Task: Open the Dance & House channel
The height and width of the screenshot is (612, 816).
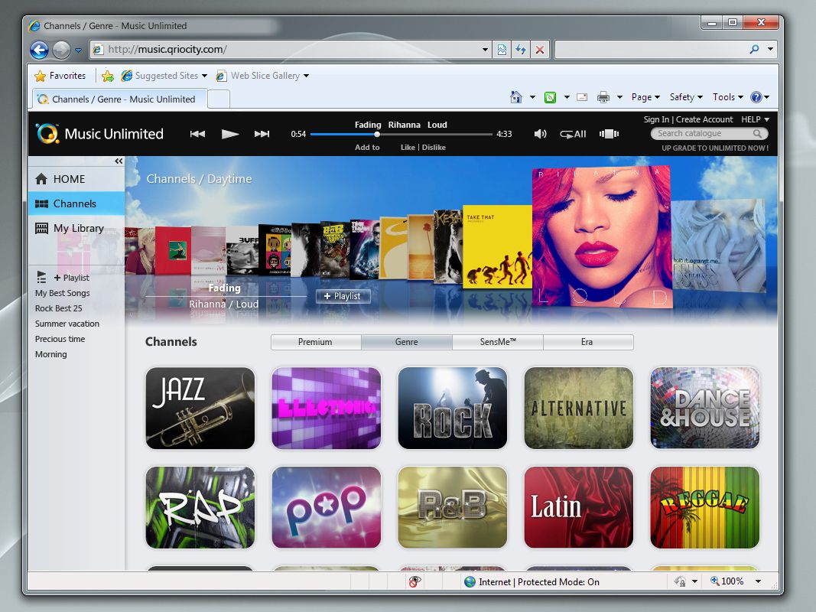Action: tap(704, 408)
